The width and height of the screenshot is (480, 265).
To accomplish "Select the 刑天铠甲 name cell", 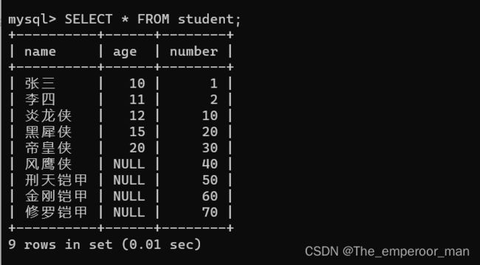I will click(x=56, y=180).
